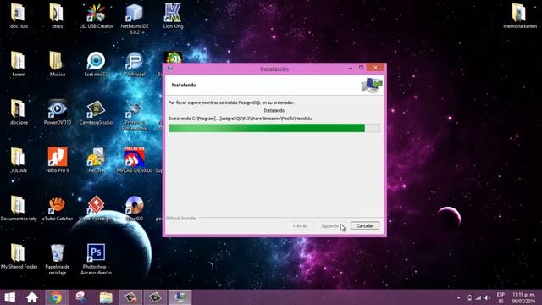Image resolution: width=542 pixels, height=305 pixels.
Task: Click the network signal tray icon
Action: (x=478, y=297)
